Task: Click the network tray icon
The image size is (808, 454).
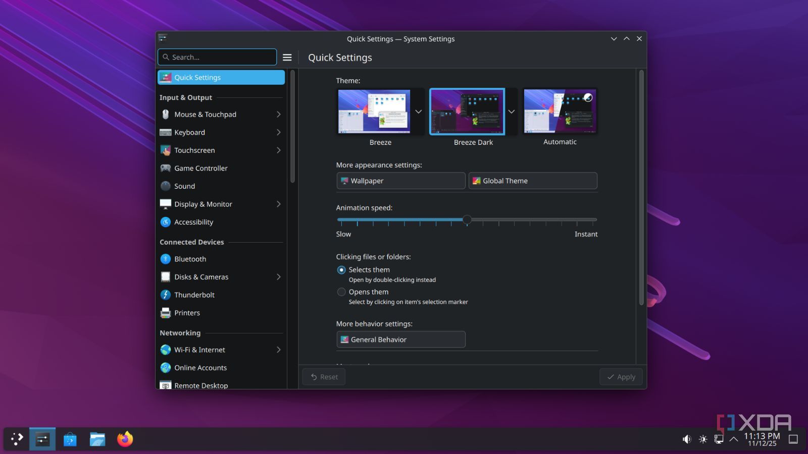Action: 719,439
